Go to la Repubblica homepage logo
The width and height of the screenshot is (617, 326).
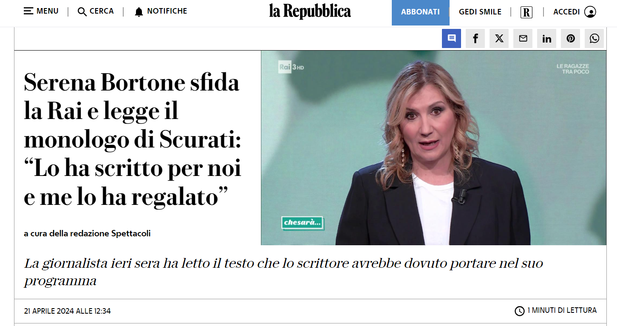[310, 11]
